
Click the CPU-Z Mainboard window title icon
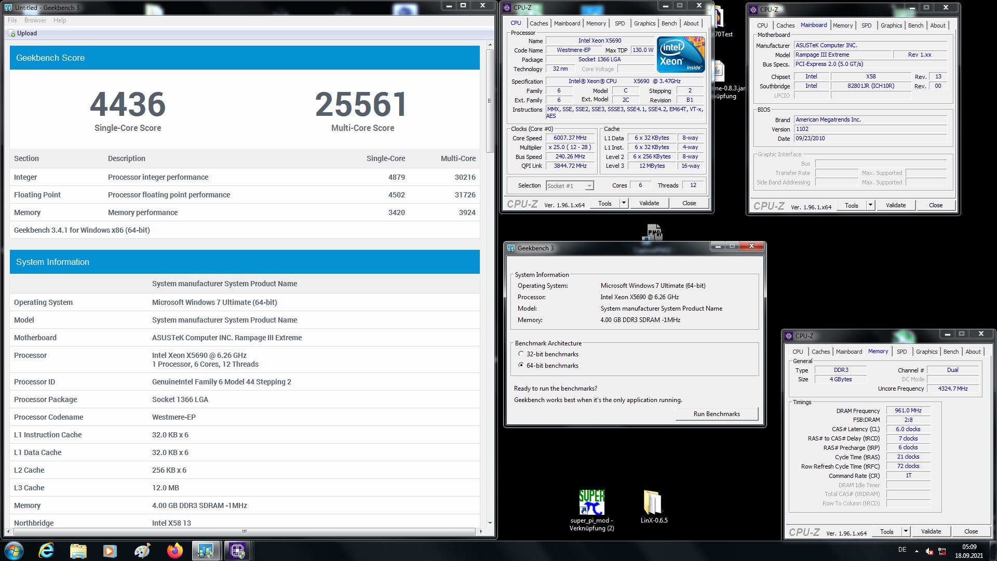click(x=754, y=9)
